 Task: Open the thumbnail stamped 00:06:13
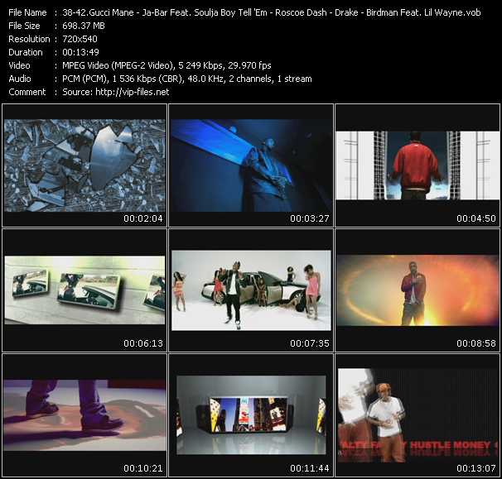coord(84,290)
